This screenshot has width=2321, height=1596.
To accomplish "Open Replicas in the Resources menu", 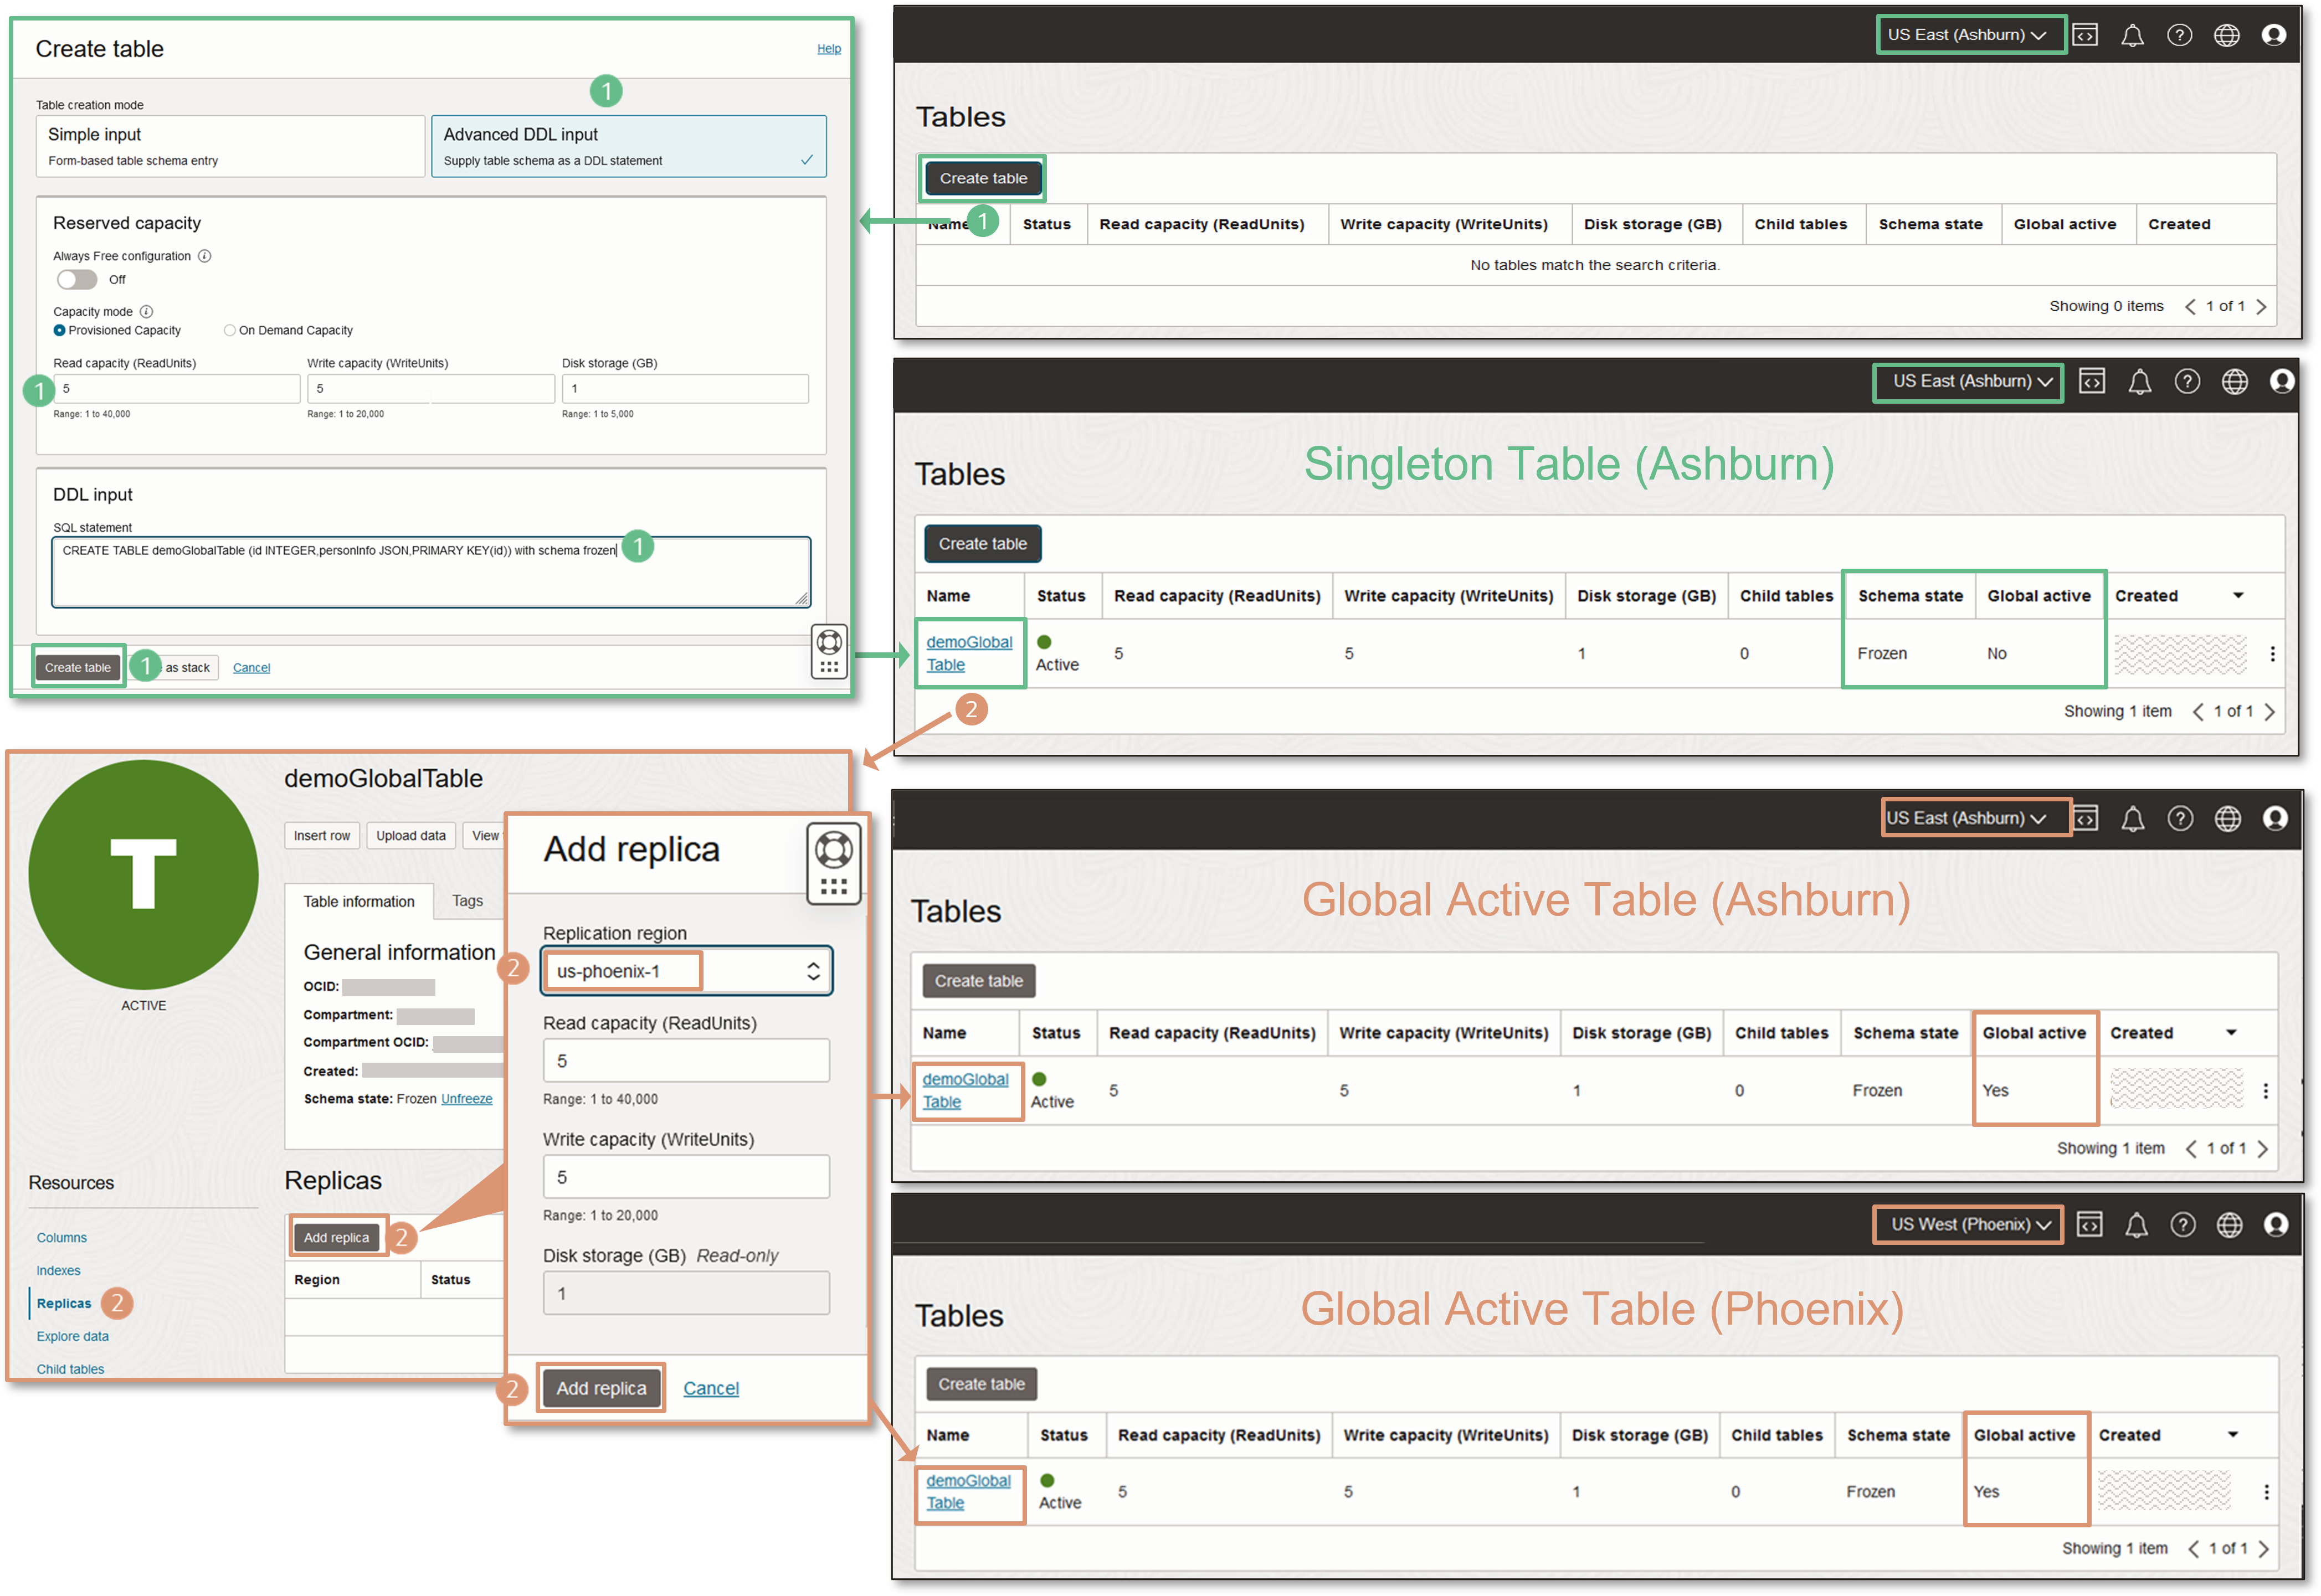I will coord(64,1303).
